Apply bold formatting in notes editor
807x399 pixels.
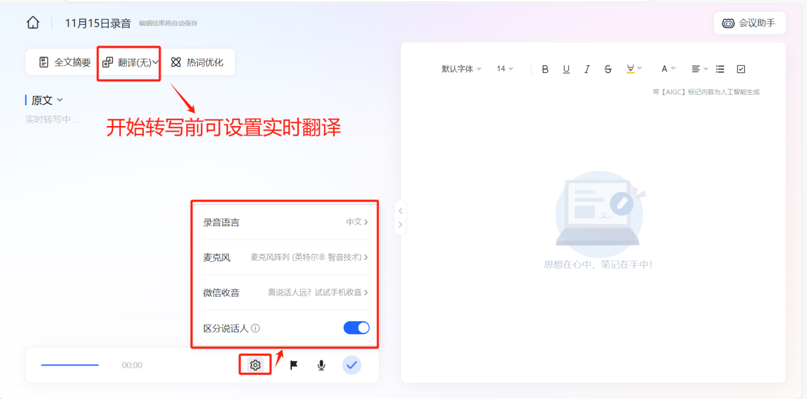(x=545, y=69)
